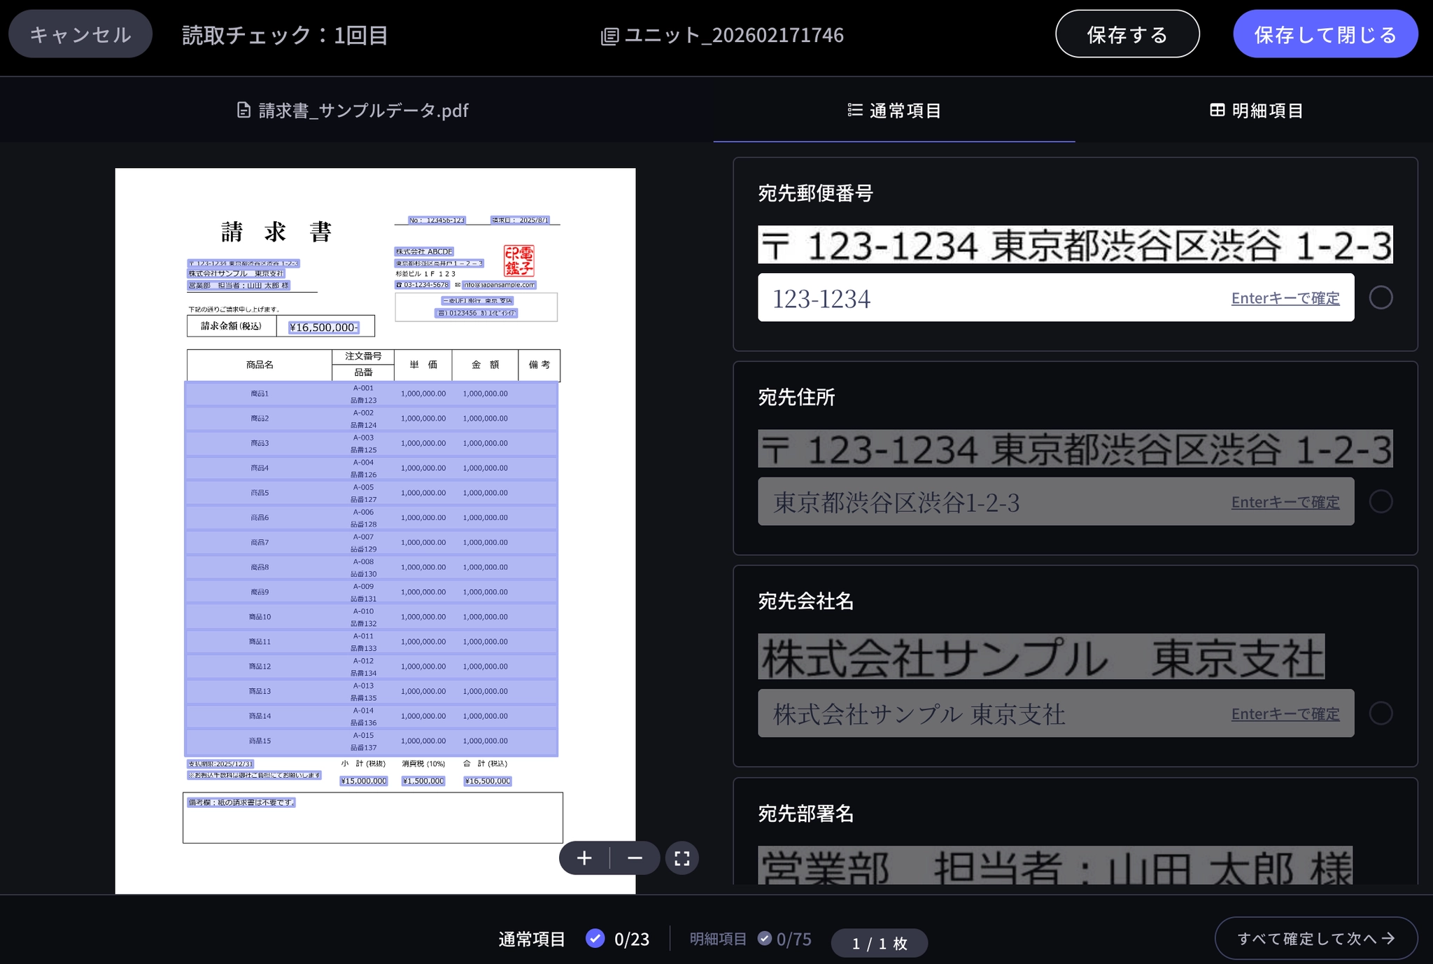Click the 株式会社サンプル 東京支社 input field
Screen dimensions: 1433x964
pos(1056,713)
